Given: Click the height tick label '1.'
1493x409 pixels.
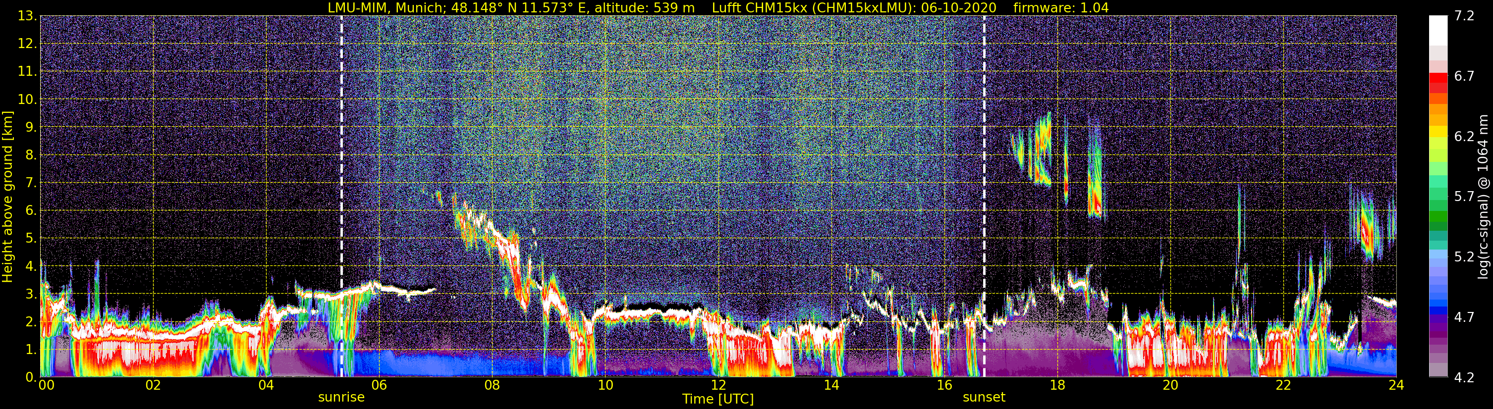Looking at the screenshot, I should [31, 350].
